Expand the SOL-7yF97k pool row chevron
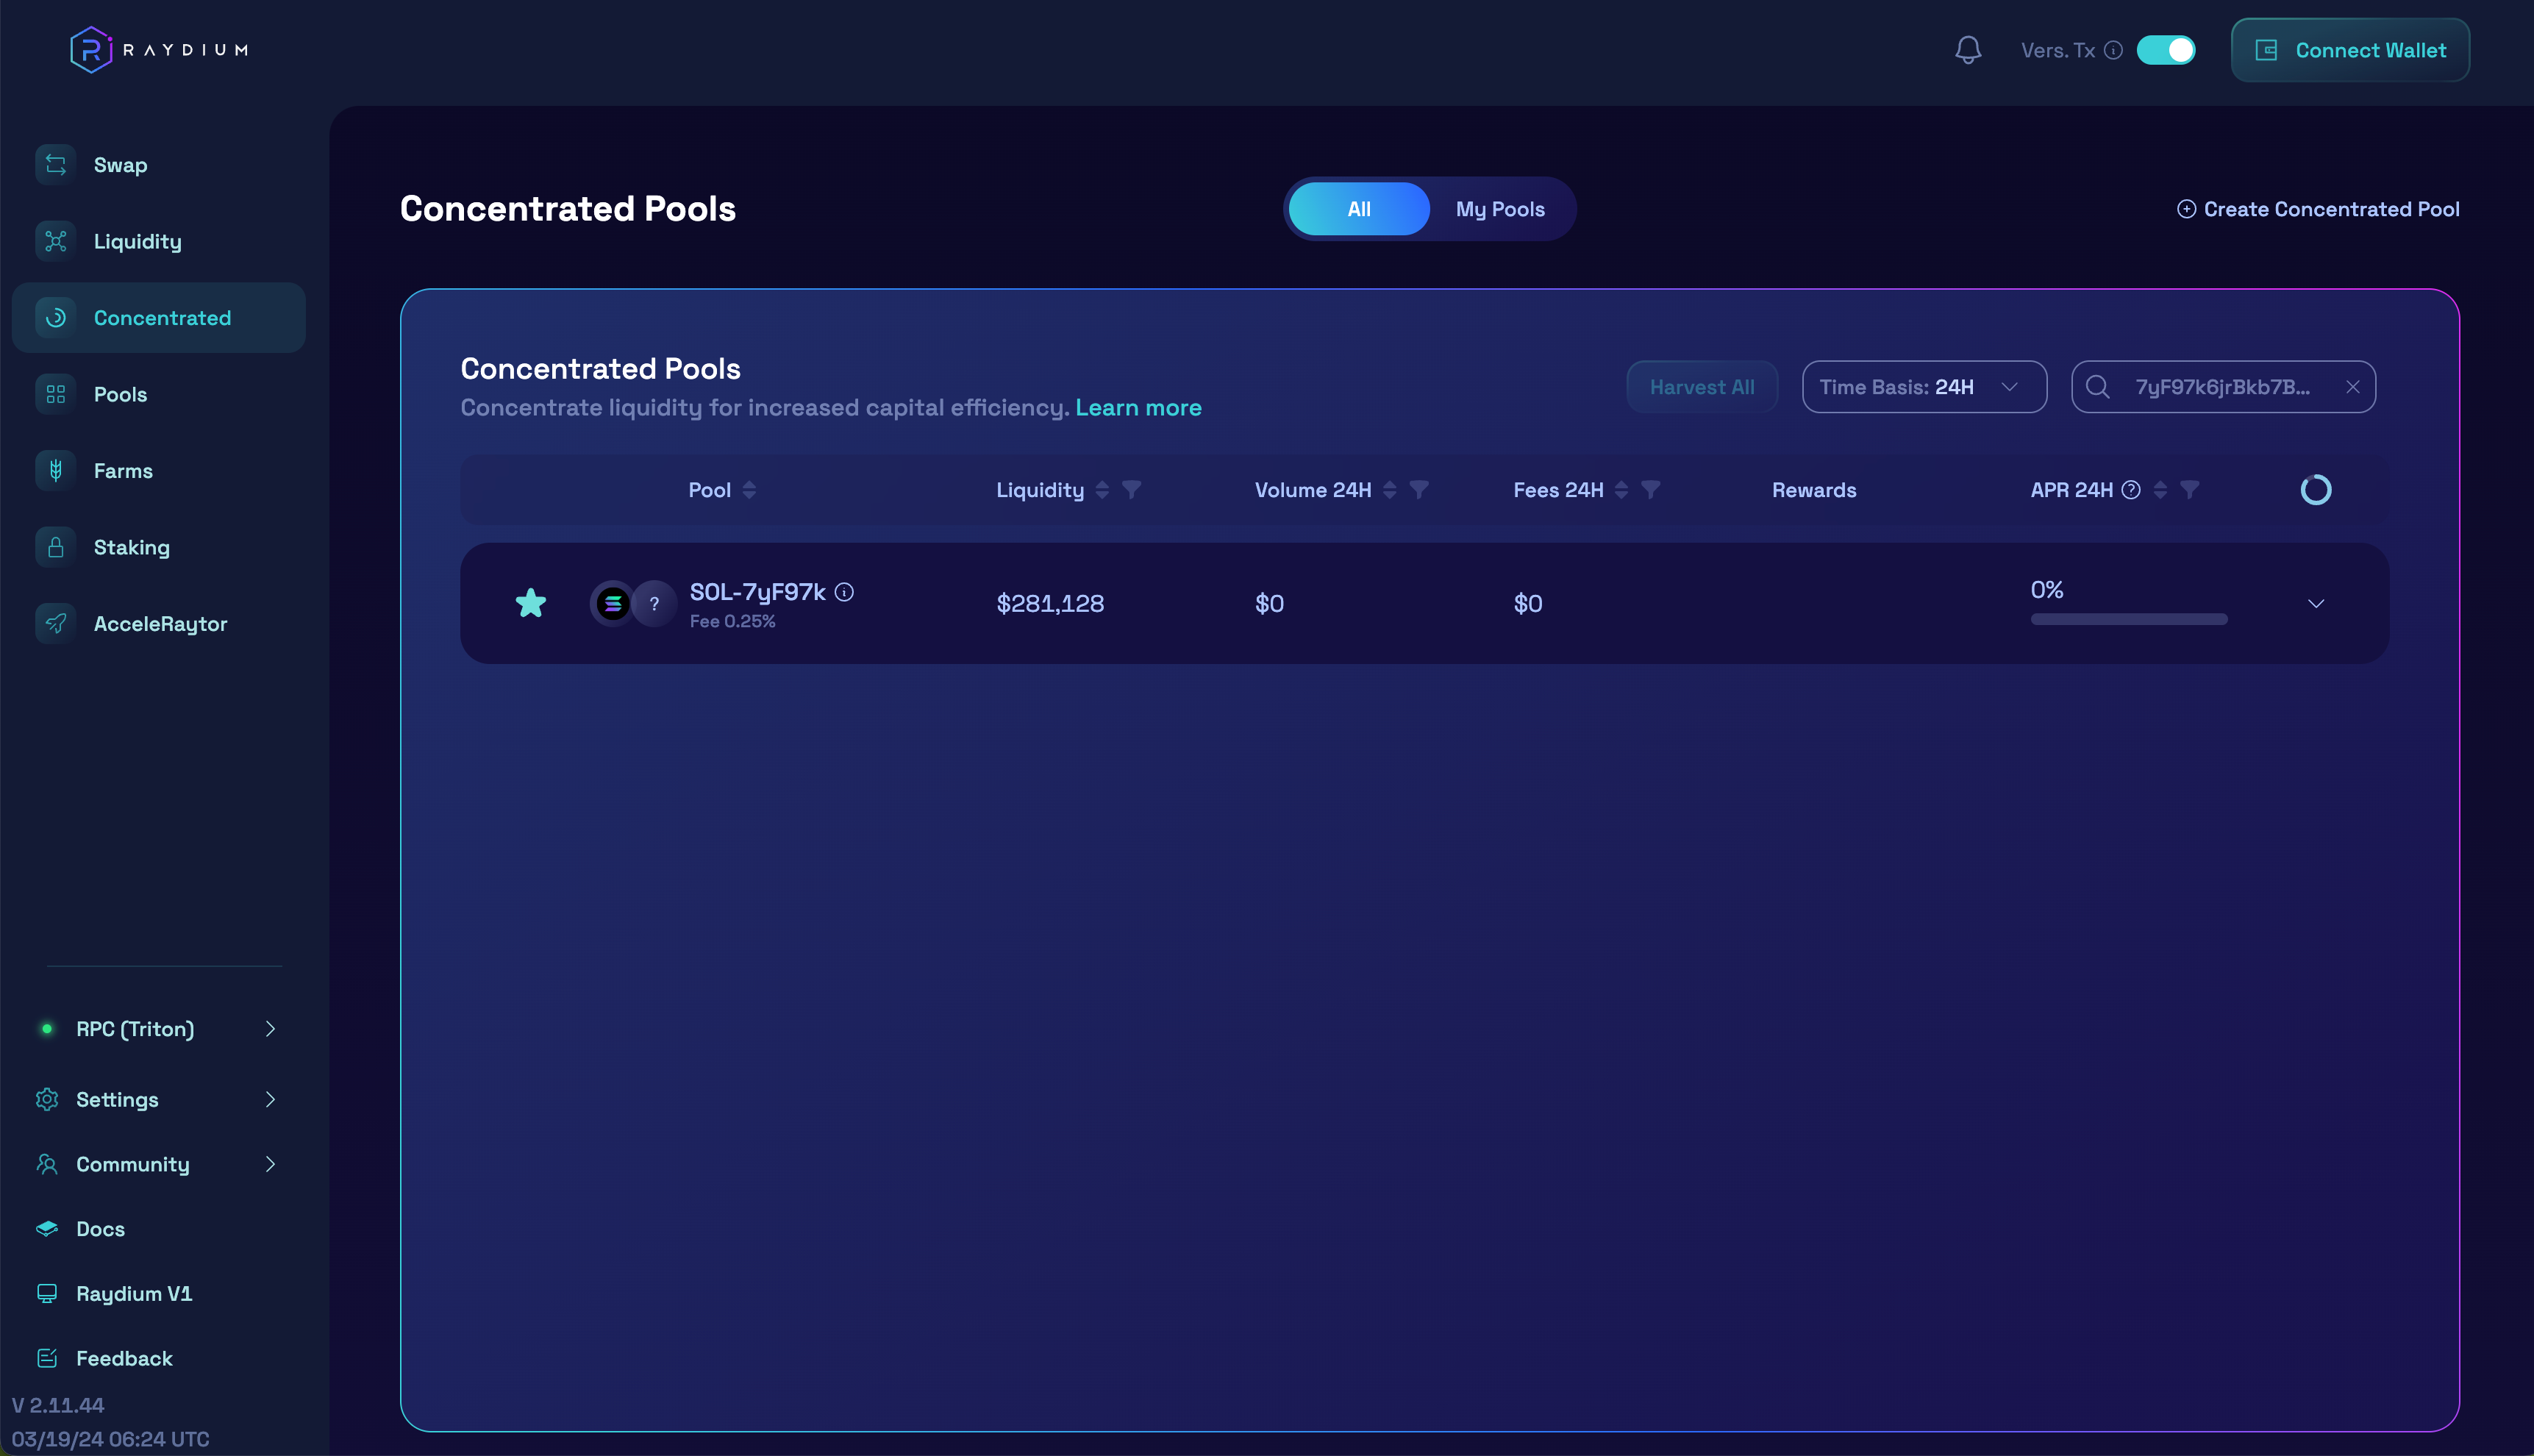The height and width of the screenshot is (1456, 2534). (2315, 604)
